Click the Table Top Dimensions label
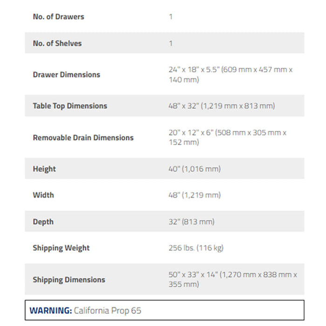The height and width of the screenshot is (326, 326). (70, 106)
